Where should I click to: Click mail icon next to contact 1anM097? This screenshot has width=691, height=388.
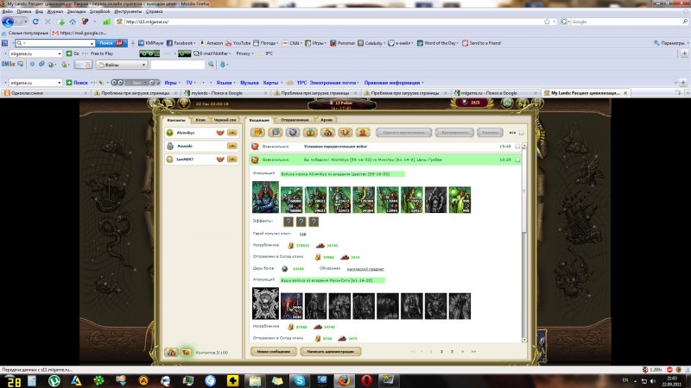(232, 160)
